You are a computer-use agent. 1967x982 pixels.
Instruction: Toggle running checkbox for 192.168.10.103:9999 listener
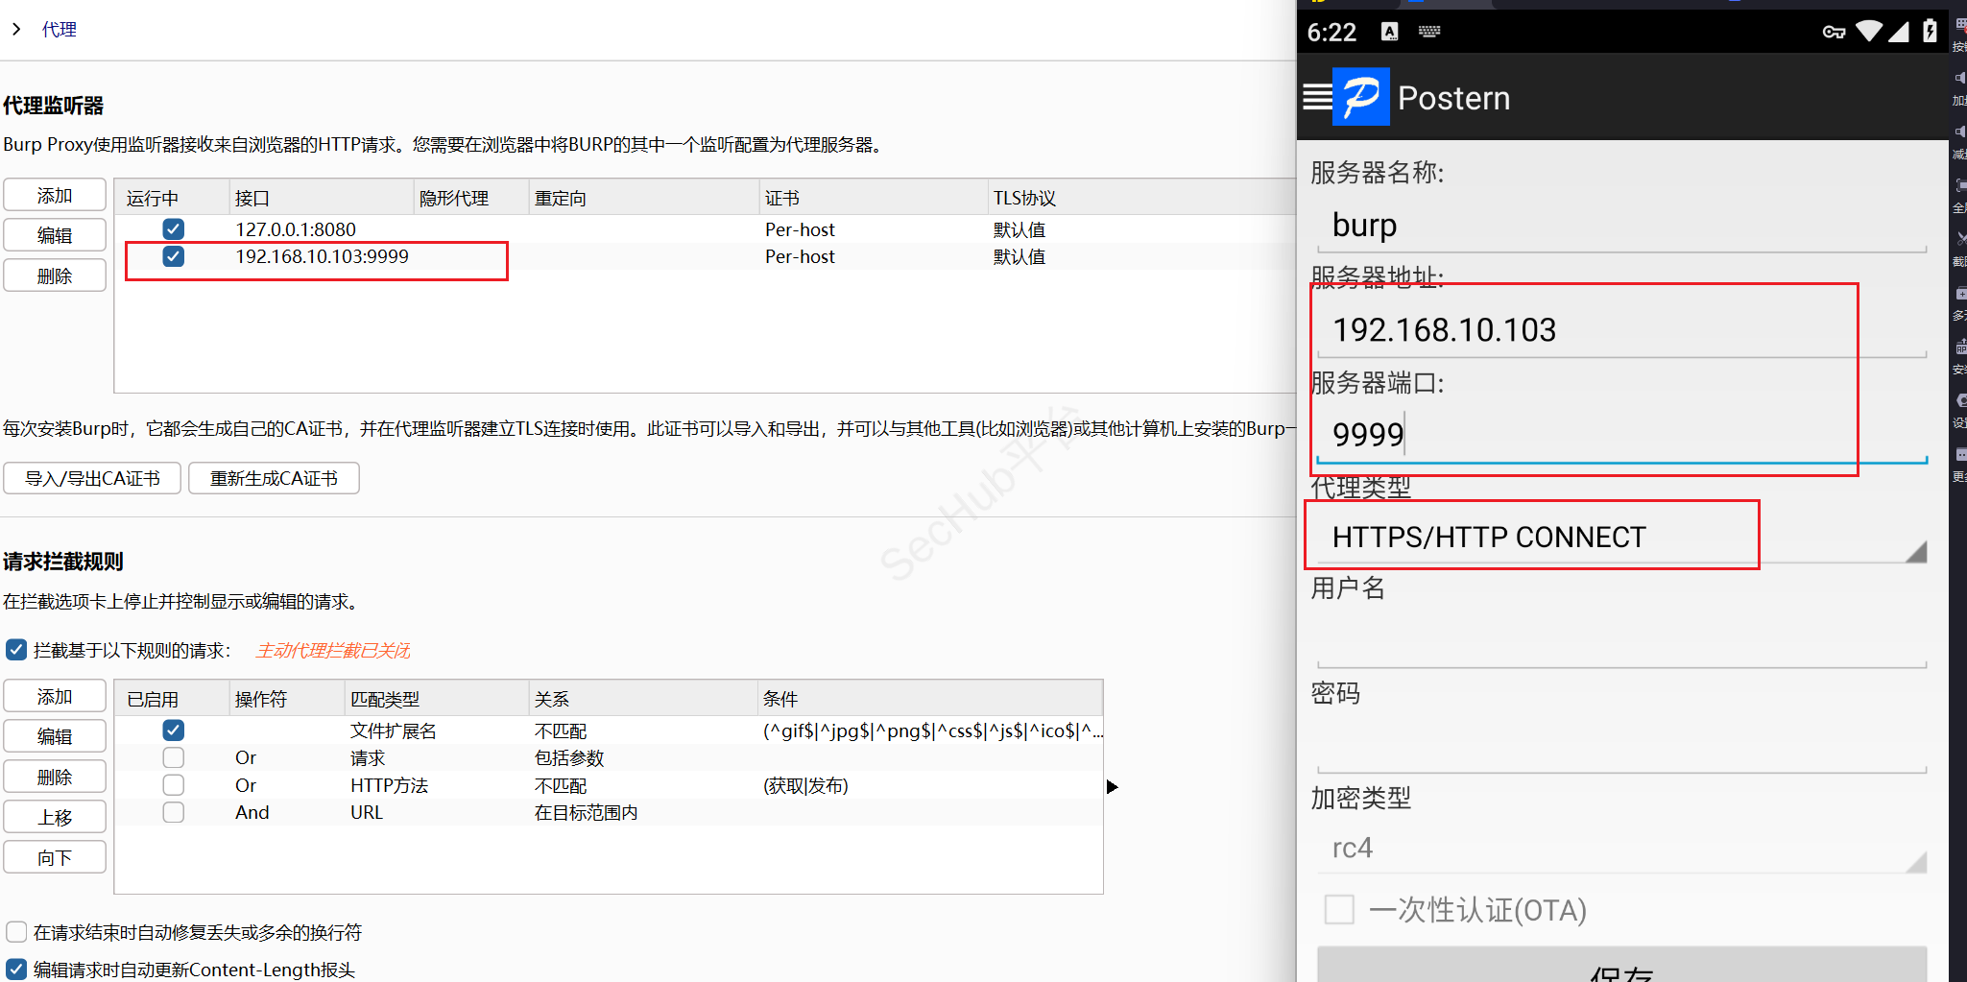tap(174, 256)
